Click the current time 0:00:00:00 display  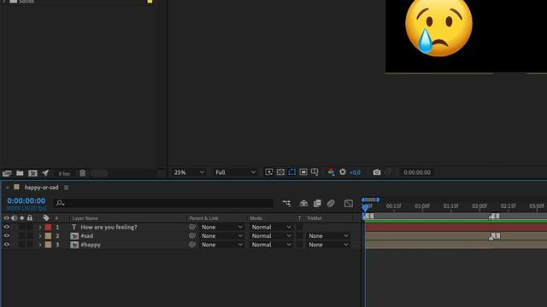[x=26, y=201]
